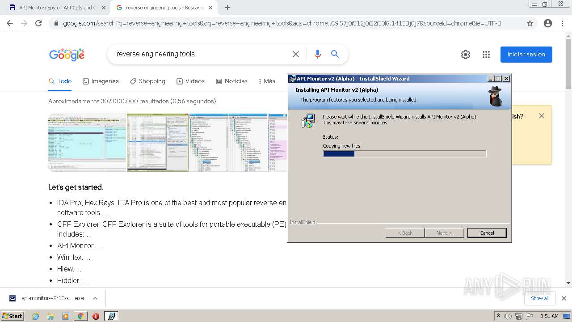572x322 pixels.
Task: Open a new browser tab
Action: click(227, 8)
